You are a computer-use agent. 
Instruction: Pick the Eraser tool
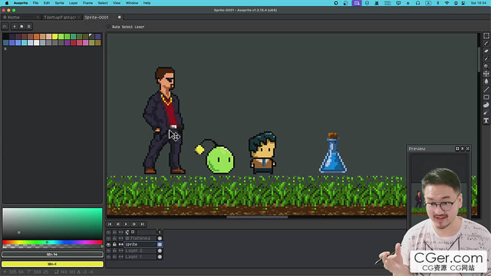[486, 51]
